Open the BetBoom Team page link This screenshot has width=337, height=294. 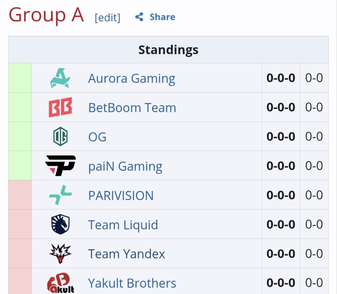pos(132,108)
